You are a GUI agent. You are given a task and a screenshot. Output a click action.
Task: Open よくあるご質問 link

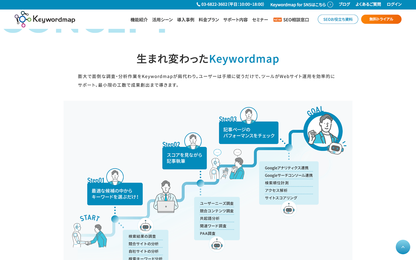(368, 4)
